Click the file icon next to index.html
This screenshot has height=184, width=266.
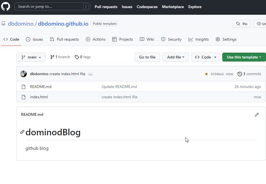tap(24, 97)
